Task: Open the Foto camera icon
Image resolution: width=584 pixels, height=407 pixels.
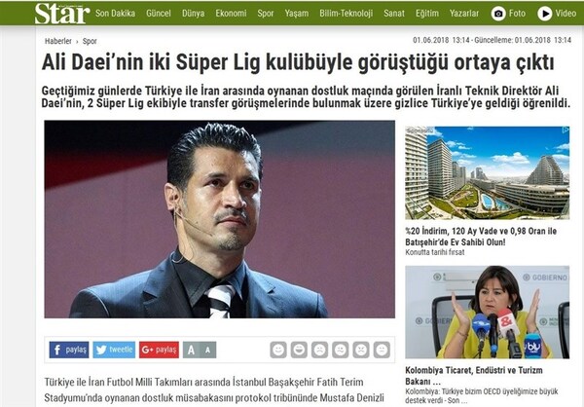Action: click(x=498, y=14)
